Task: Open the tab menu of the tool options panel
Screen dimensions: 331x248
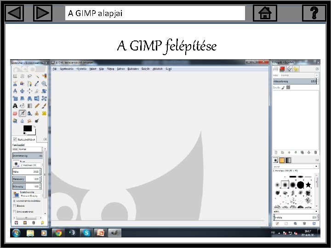Action: 45,139
